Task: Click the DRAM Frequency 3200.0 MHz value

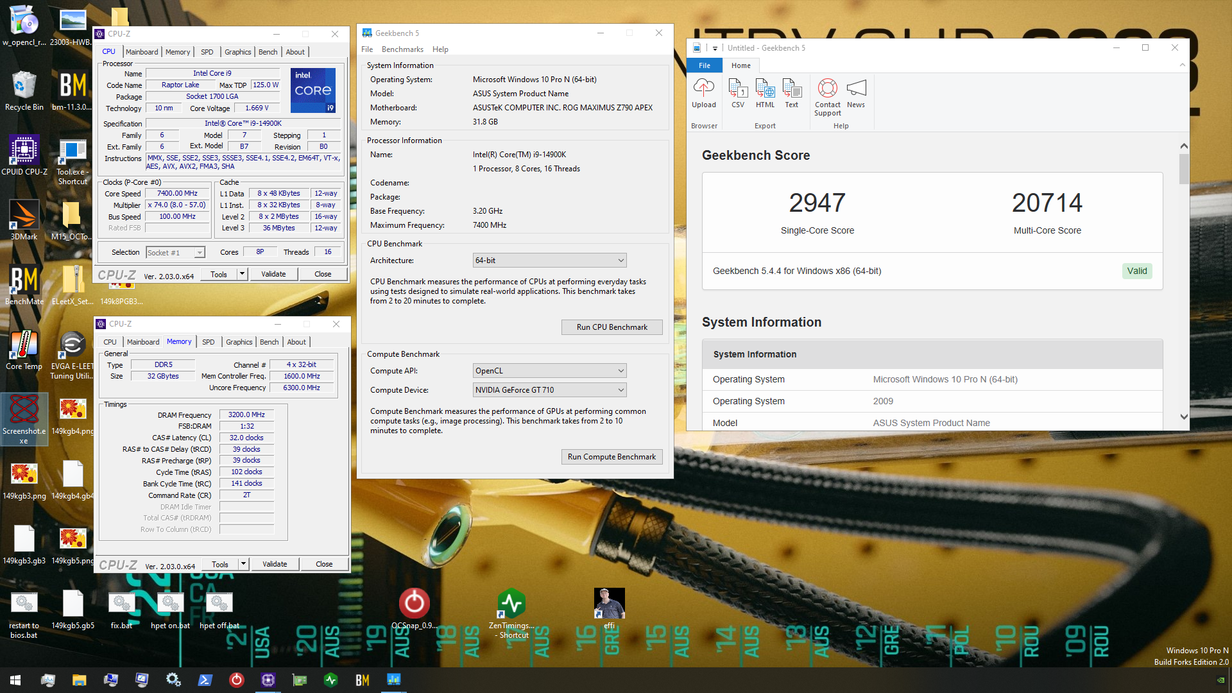Action: (246, 415)
